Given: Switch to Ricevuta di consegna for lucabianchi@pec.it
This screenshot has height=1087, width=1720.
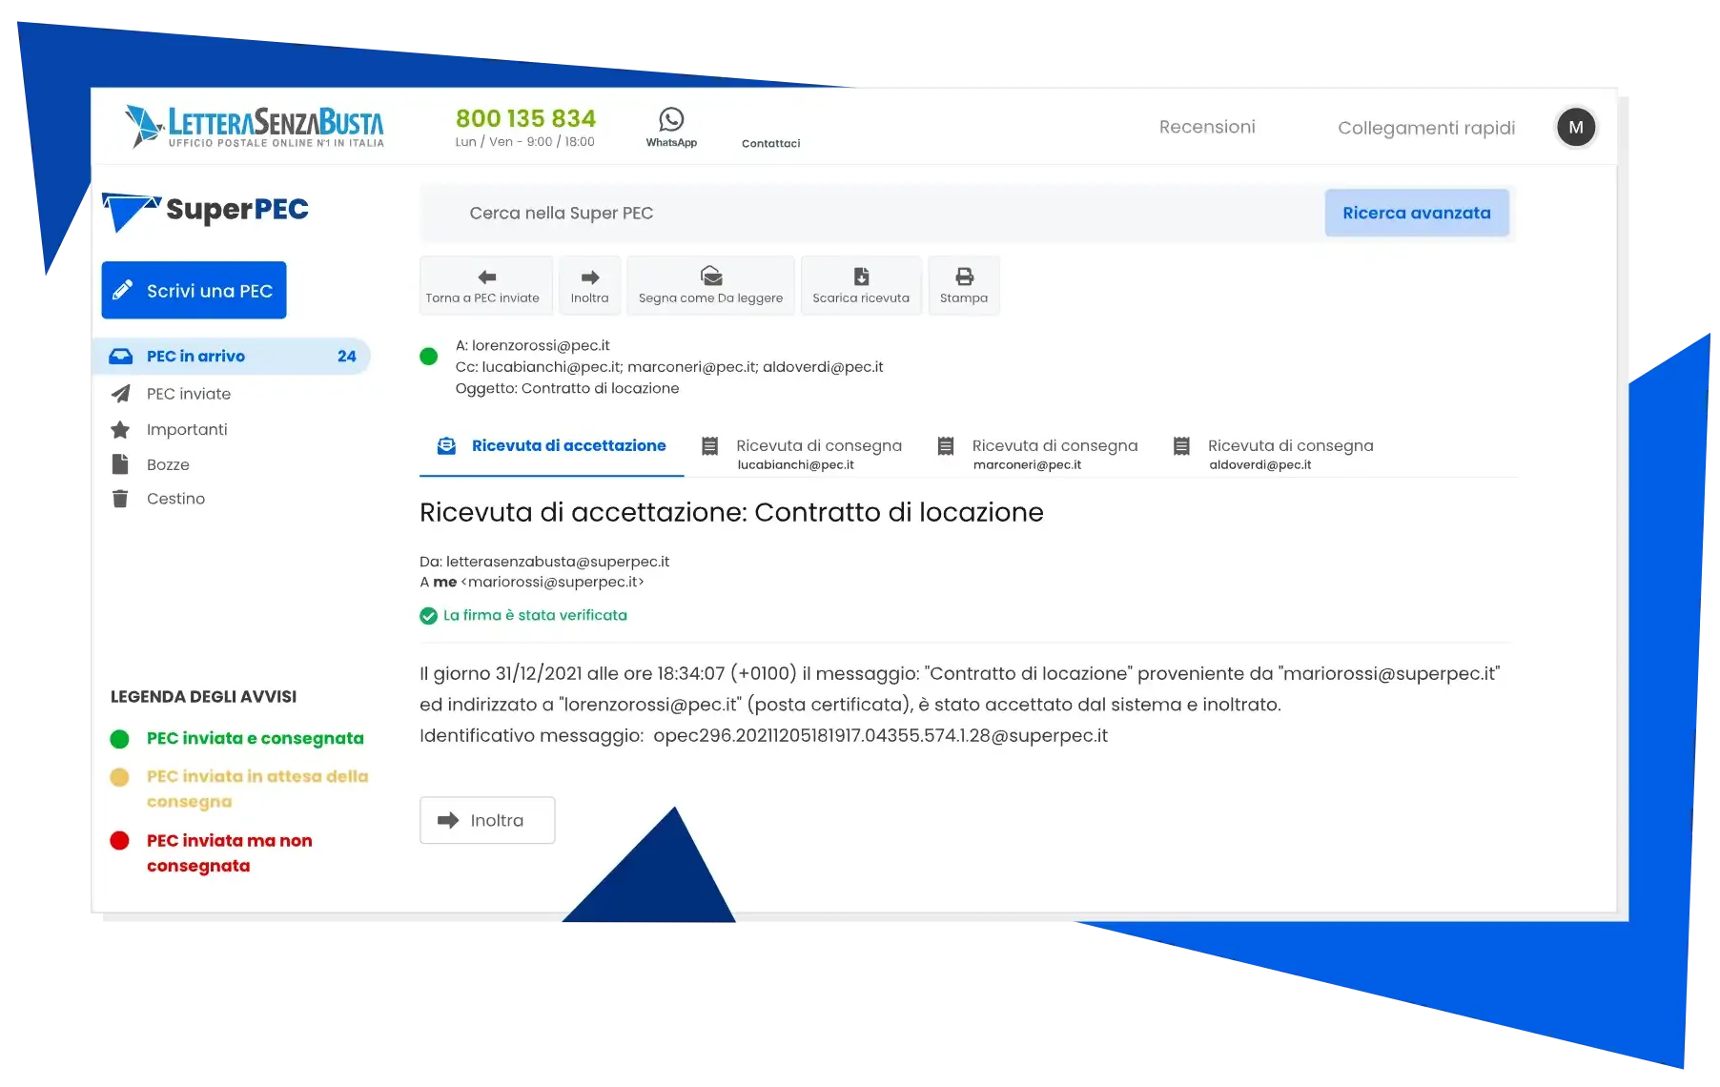Looking at the screenshot, I should 818,453.
